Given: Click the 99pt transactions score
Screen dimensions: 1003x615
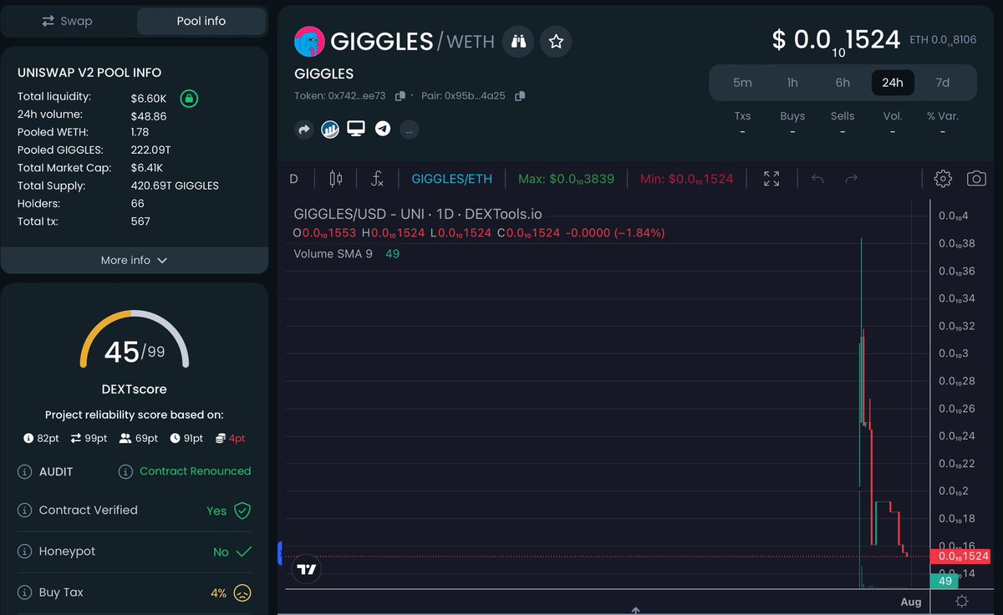Looking at the screenshot, I should (89, 439).
